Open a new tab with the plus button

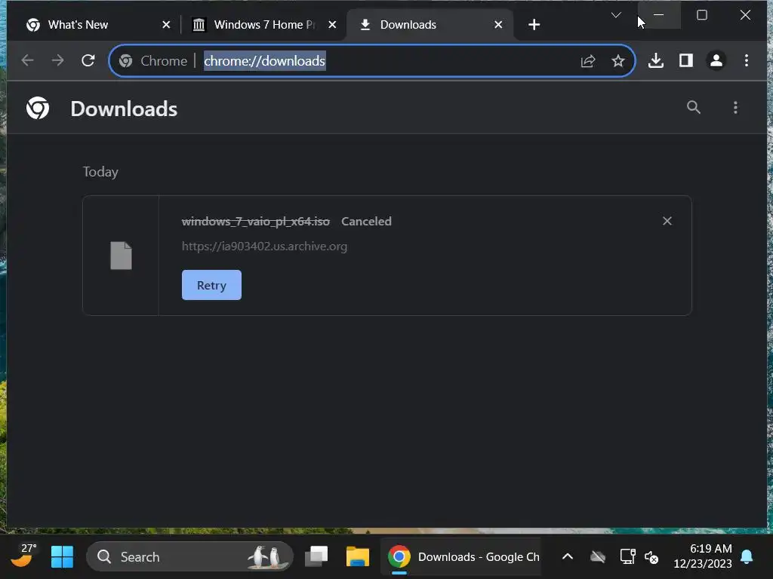click(x=534, y=25)
